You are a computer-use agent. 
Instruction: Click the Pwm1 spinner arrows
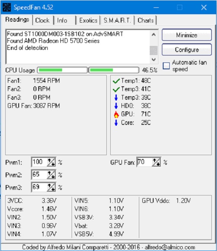pos(51,162)
